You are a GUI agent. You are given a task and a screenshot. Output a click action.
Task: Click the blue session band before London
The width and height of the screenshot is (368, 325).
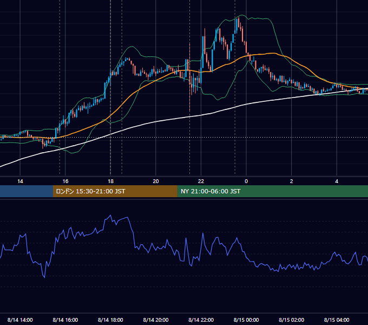[x=27, y=191]
